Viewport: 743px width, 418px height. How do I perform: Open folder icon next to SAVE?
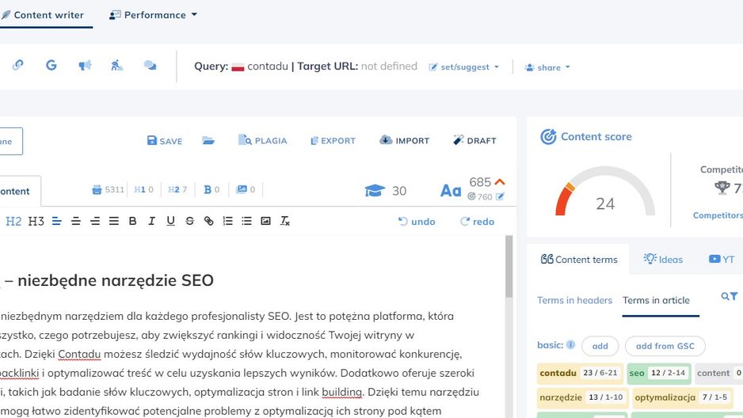[208, 141]
